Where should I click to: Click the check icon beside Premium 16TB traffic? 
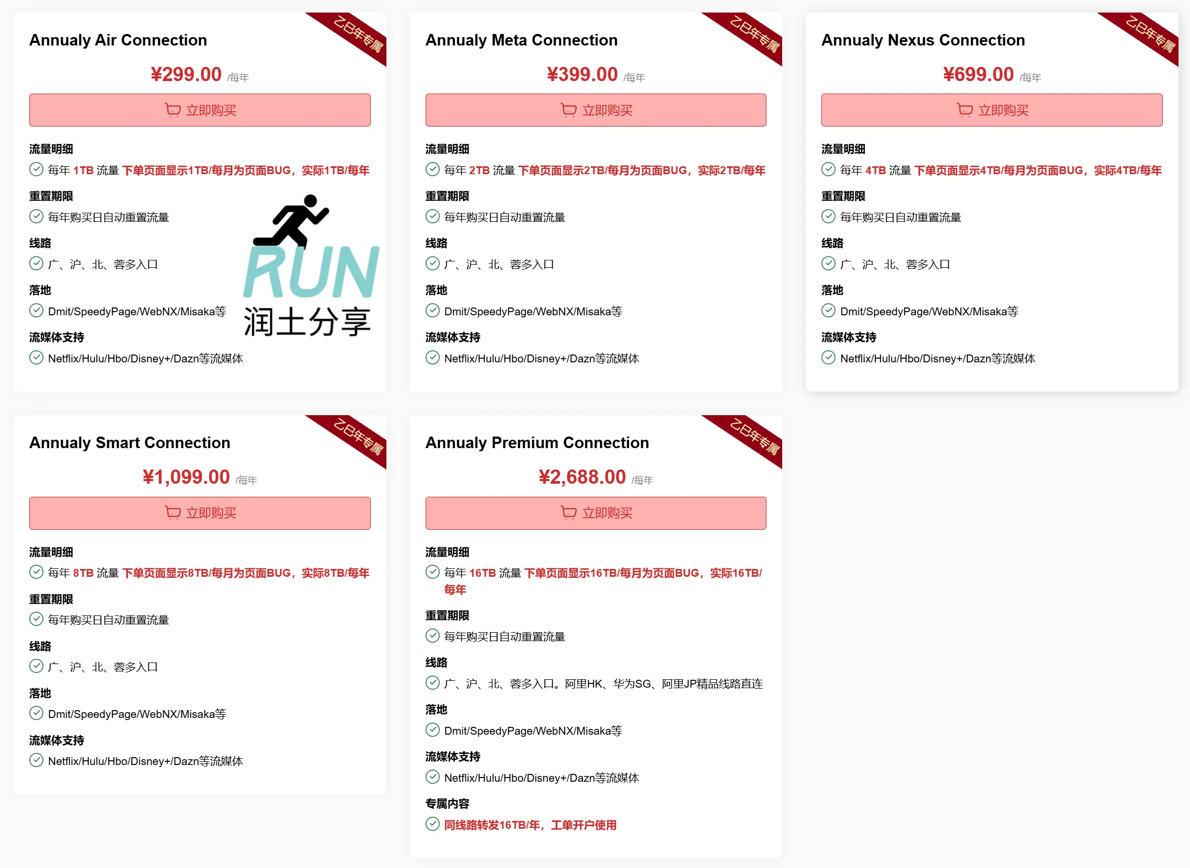(x=432, y=572)
